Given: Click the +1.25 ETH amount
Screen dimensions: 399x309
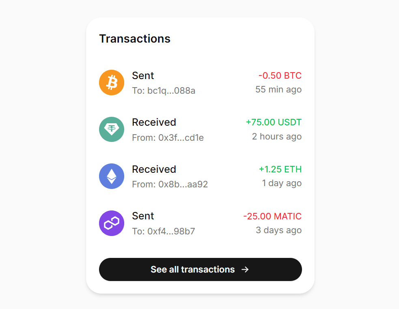Looking at the screenshot, I should click(x=280, y=169).
